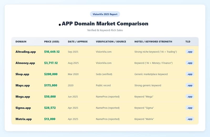
Task: Select the AItrading.app domain cell
Action: [25, 52]
